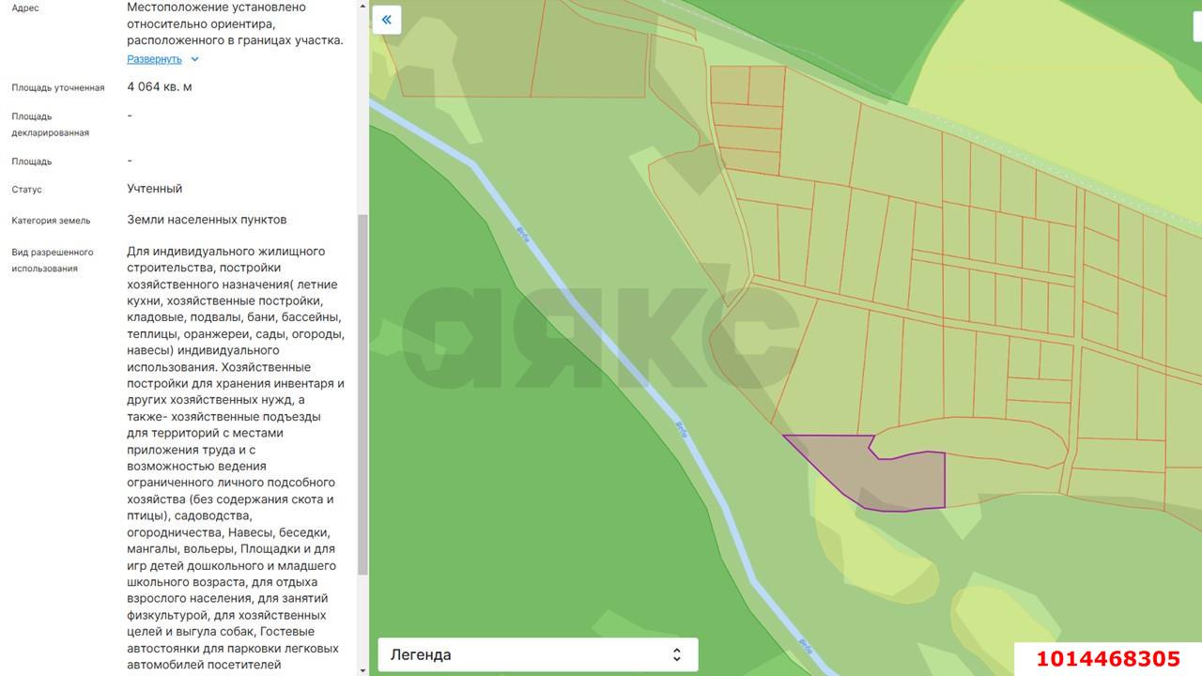The width and height of the screenshot is (1202, 676).
Task: Collapse the side panel with double-chevron button
Action: pos(386,20)
